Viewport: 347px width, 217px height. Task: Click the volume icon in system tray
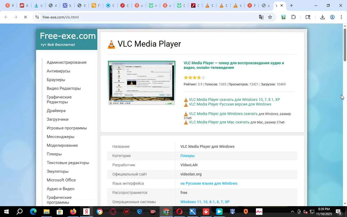pyautogui.click(x=305, y=212)
